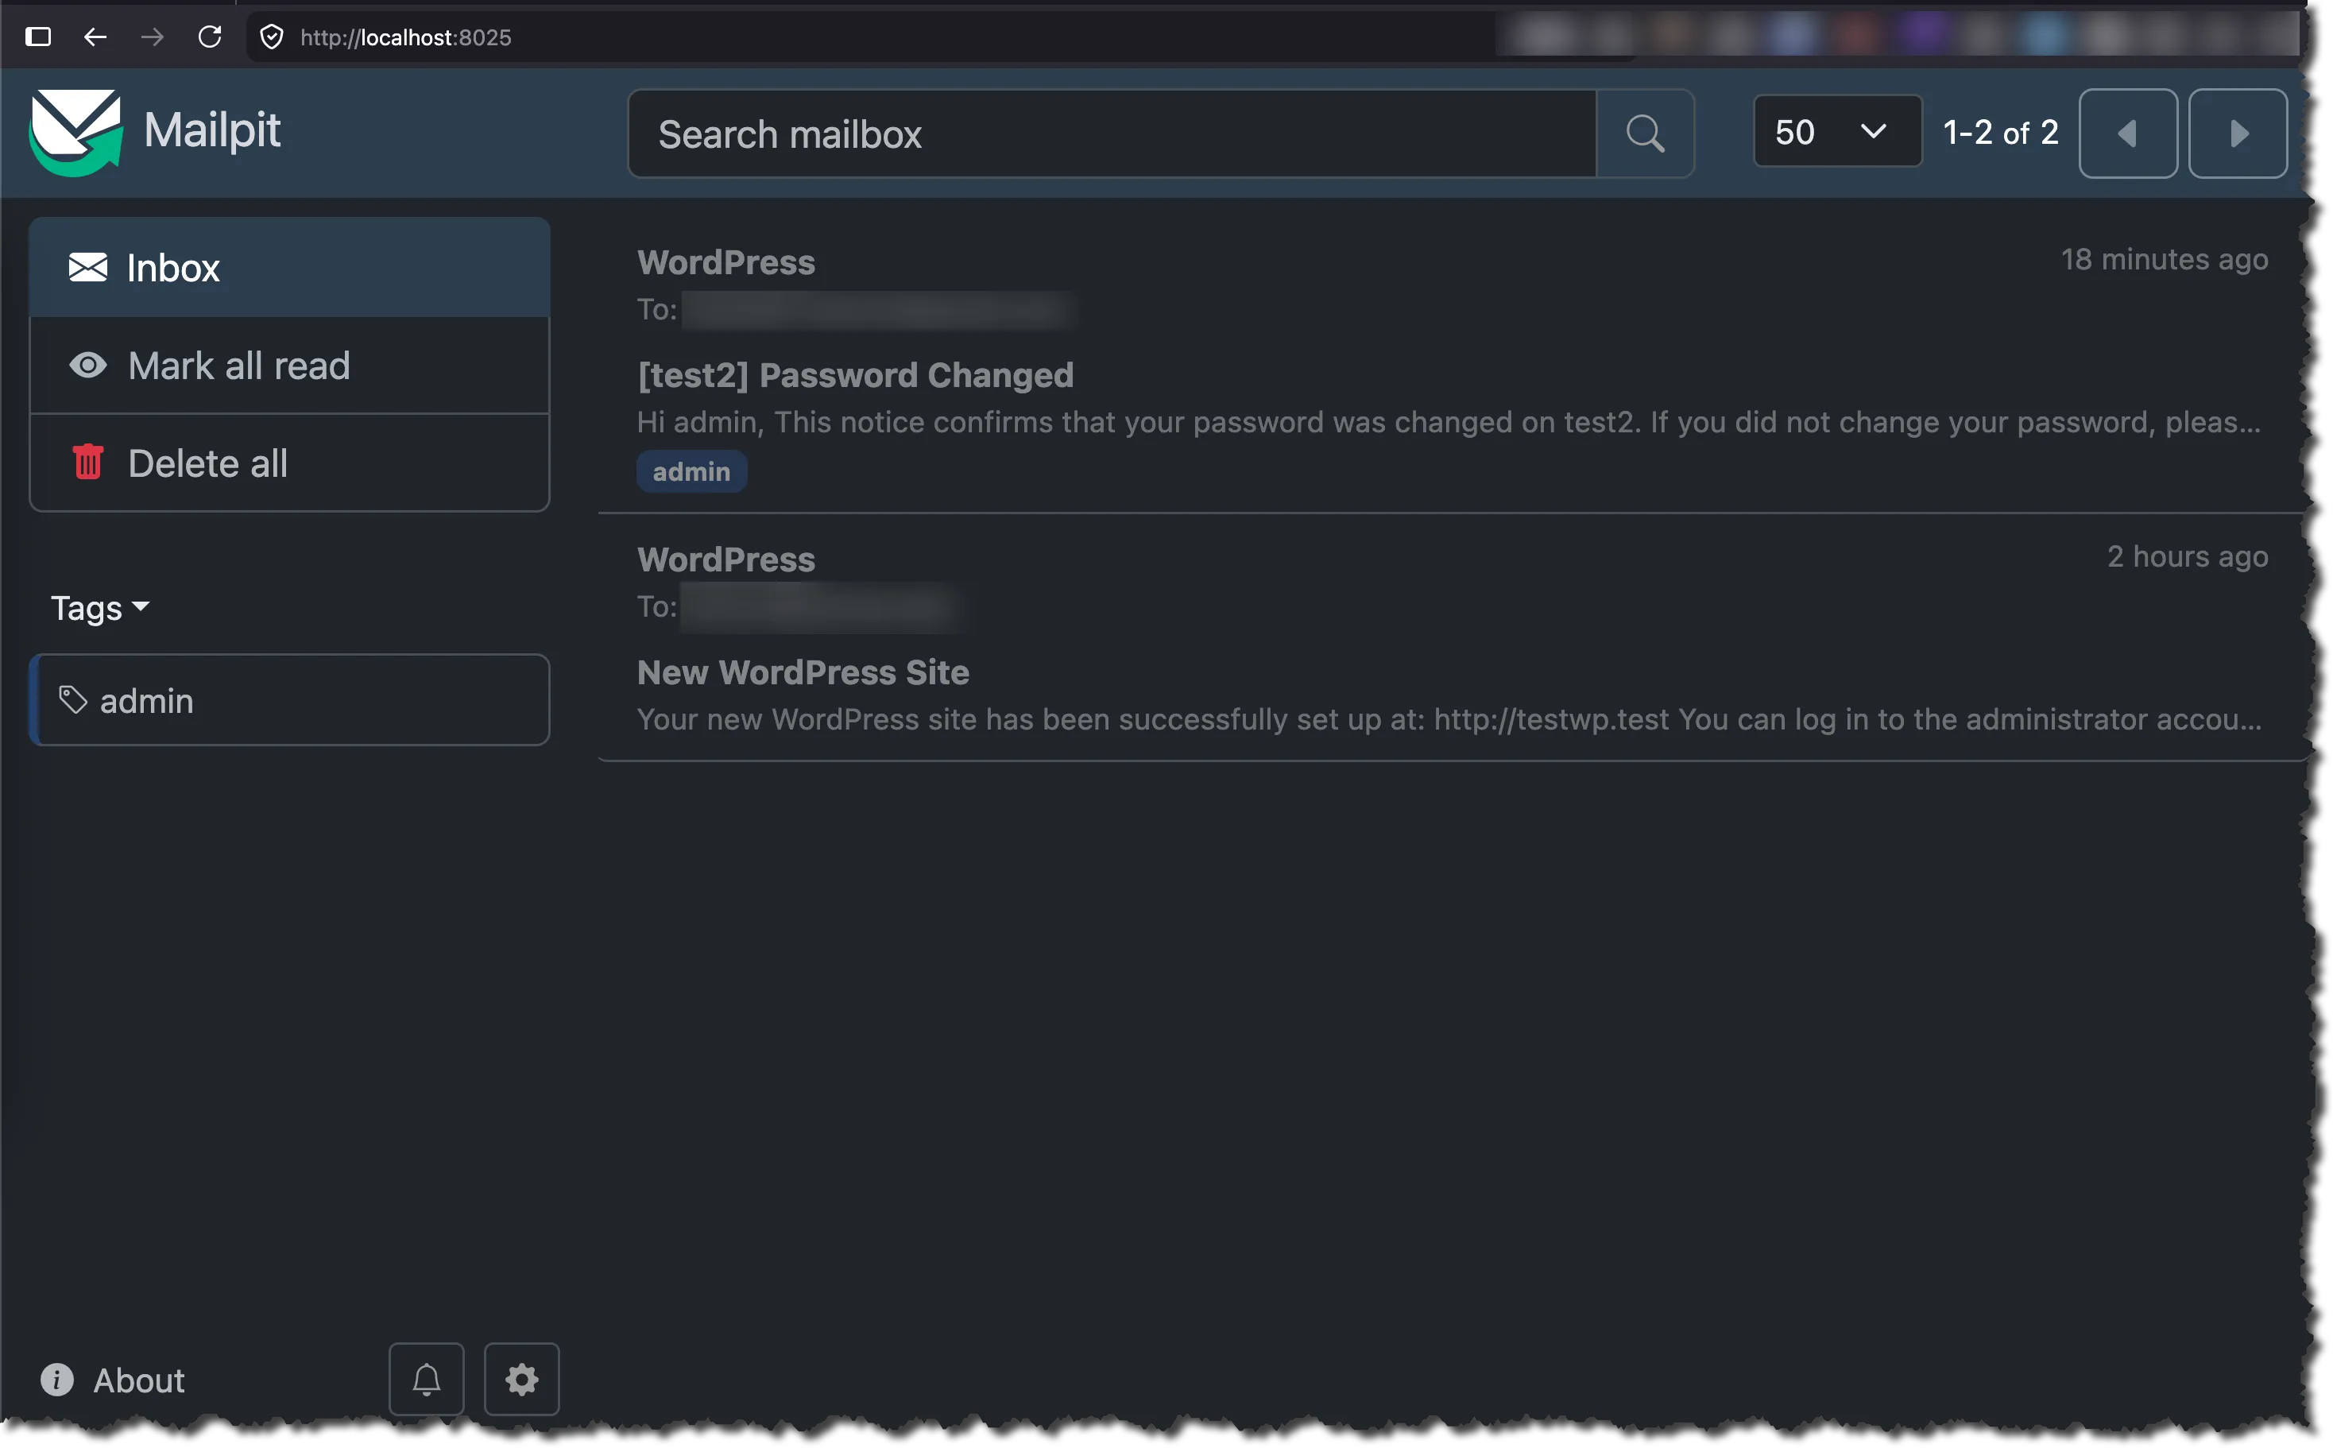This screenshot has height=1448, width=2333.
Task: Click the tag icon next to admin
Action: pos(73,700)
